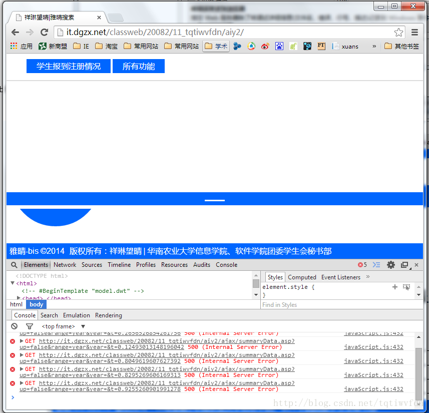Close the 祥琳望晴|雅晴搜索 tab
Viewport: 429px width, 413px height.
tap(99, 18)
